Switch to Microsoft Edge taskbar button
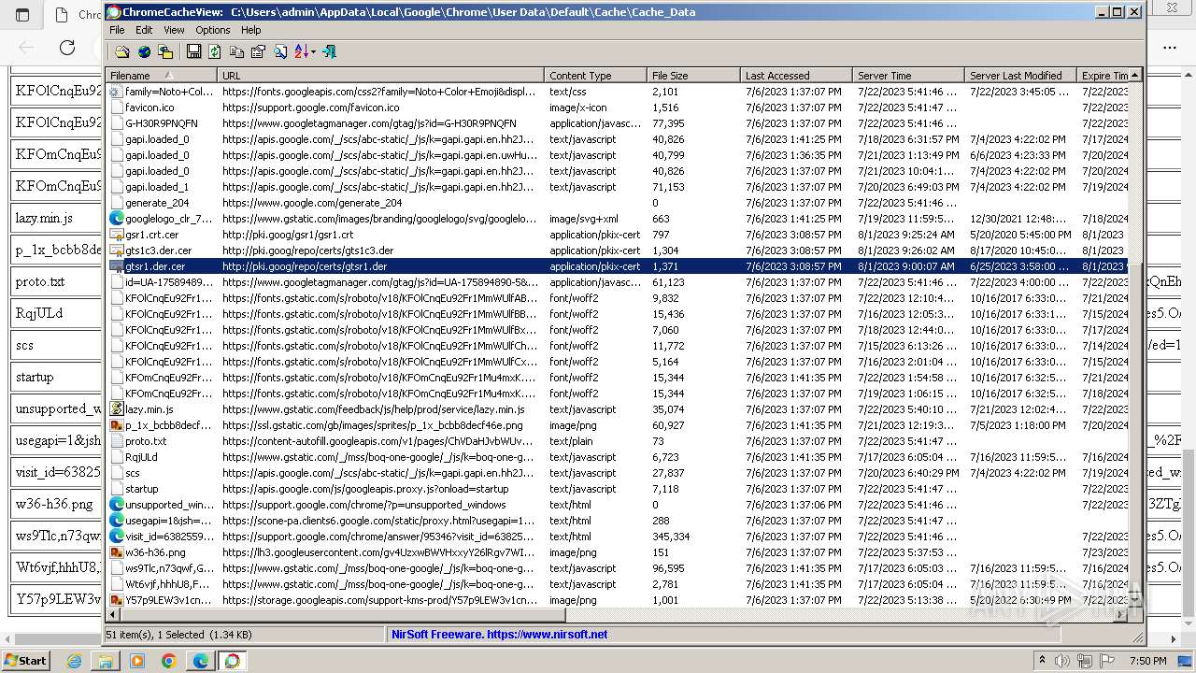Image resolution: width=1196 pixels, height=673 pixels. 200,661
